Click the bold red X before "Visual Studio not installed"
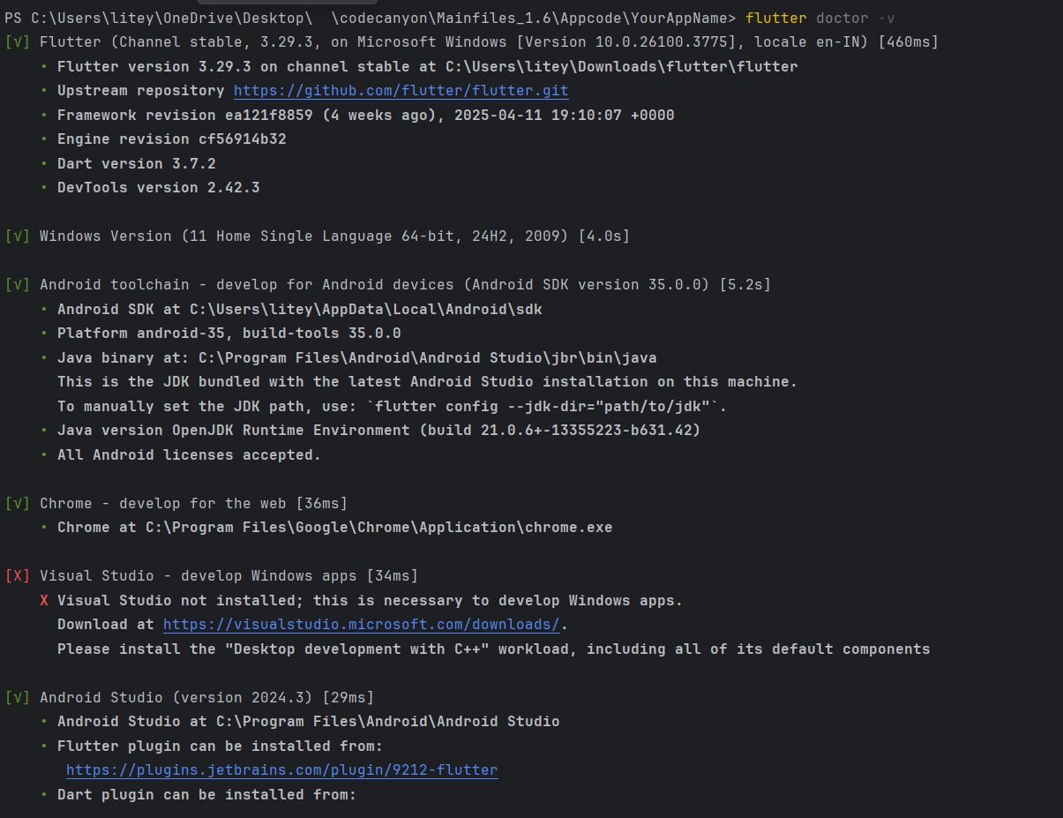This screenshot has width=1063, height=818. click(x=44, y=601)
